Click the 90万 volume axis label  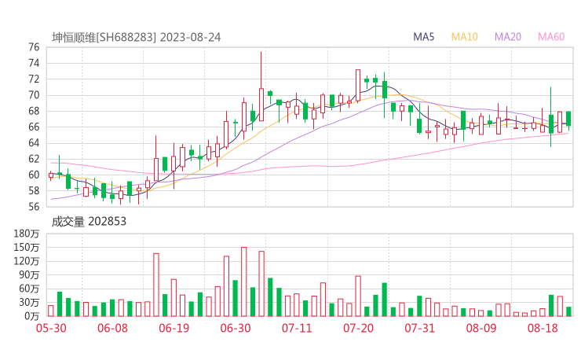tap(29, 274)
